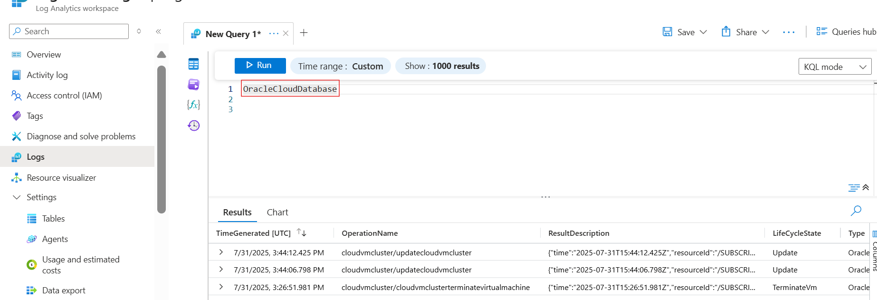Collapse the left navigation menu
This screenshot has height=300, width=877.
pyautogui.click(x=159, y=31)
